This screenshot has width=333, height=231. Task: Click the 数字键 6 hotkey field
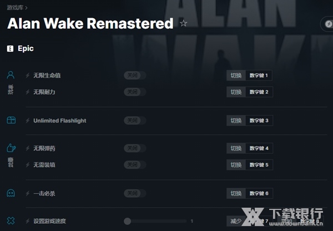259,193
